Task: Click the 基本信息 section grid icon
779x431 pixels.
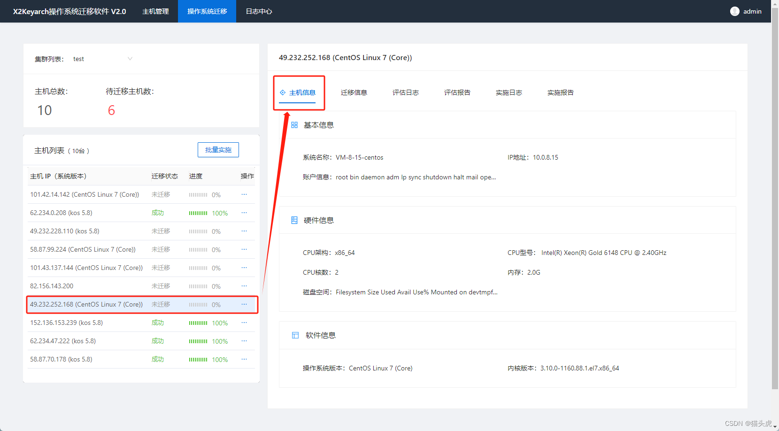Action: tap(294, 125)
